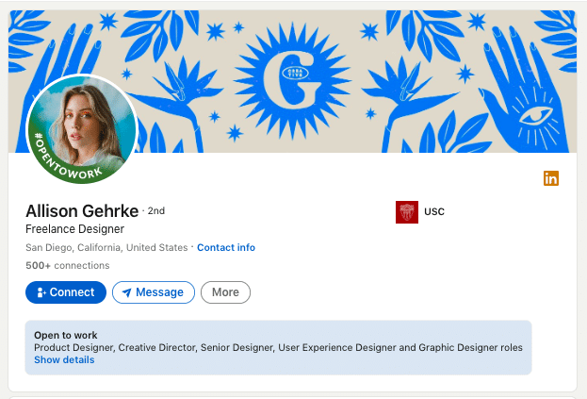Click the Open to work heading
The height and width of the screenshot is (399, 587).
[66, 335]
